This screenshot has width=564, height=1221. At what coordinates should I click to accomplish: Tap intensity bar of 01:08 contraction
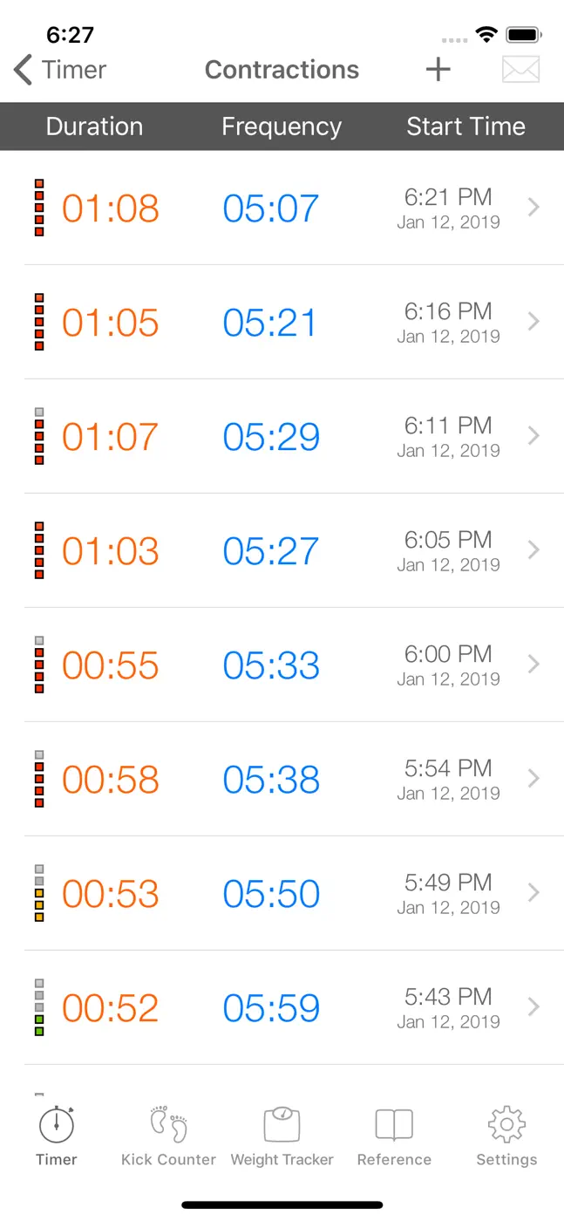(39, 208)
